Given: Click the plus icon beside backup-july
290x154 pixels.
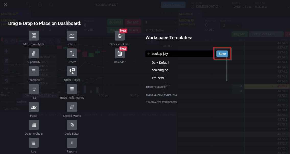Looking at the screenshot, I should [x=148, y=54].
